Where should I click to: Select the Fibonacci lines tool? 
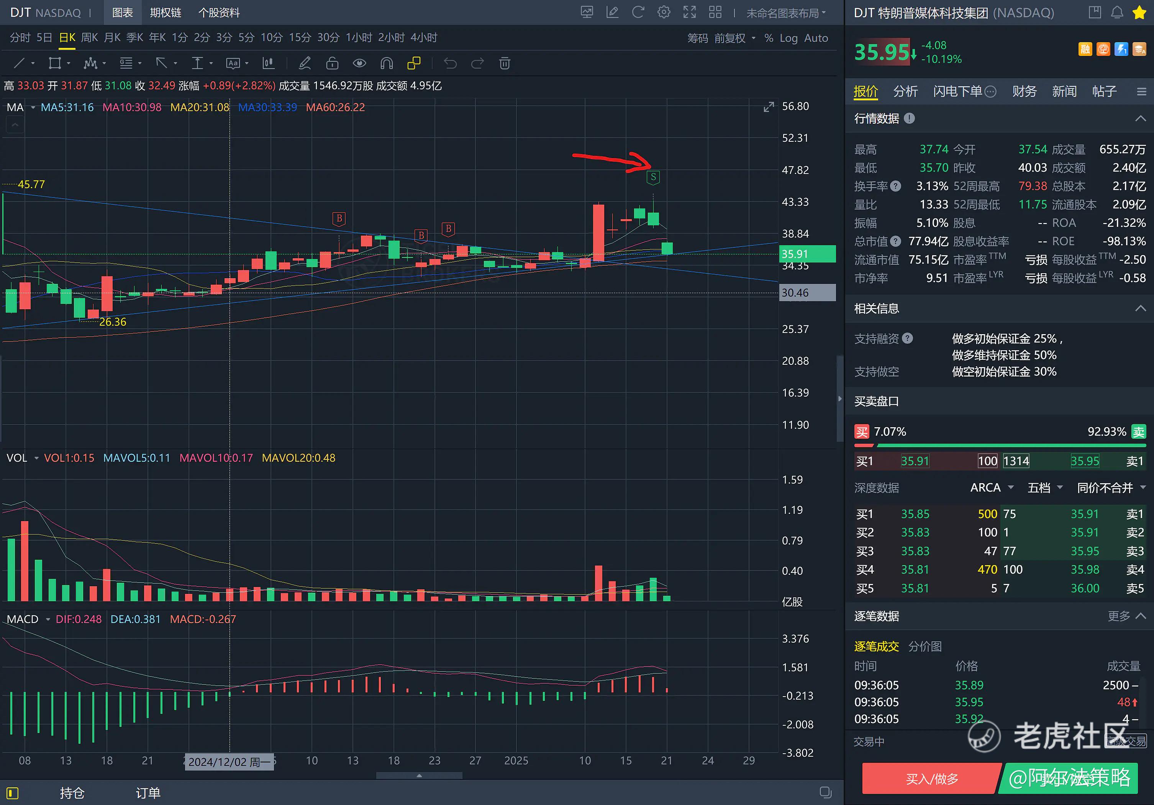coord(126,63)
